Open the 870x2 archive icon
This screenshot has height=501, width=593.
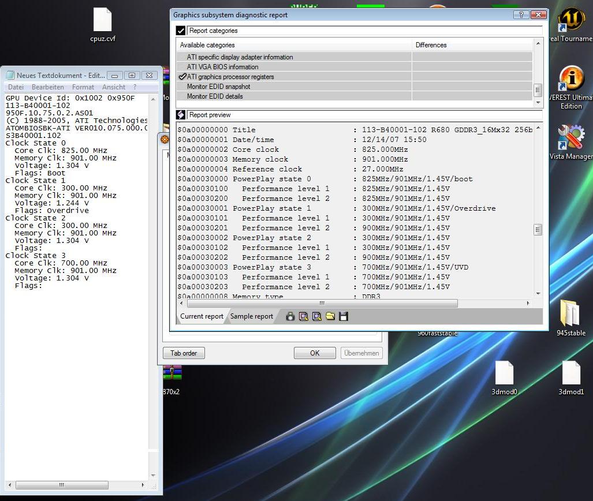(x=172, y=380)
